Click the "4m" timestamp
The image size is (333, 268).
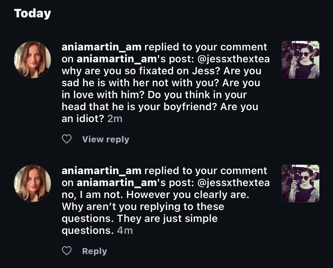[x=125, y=230]
